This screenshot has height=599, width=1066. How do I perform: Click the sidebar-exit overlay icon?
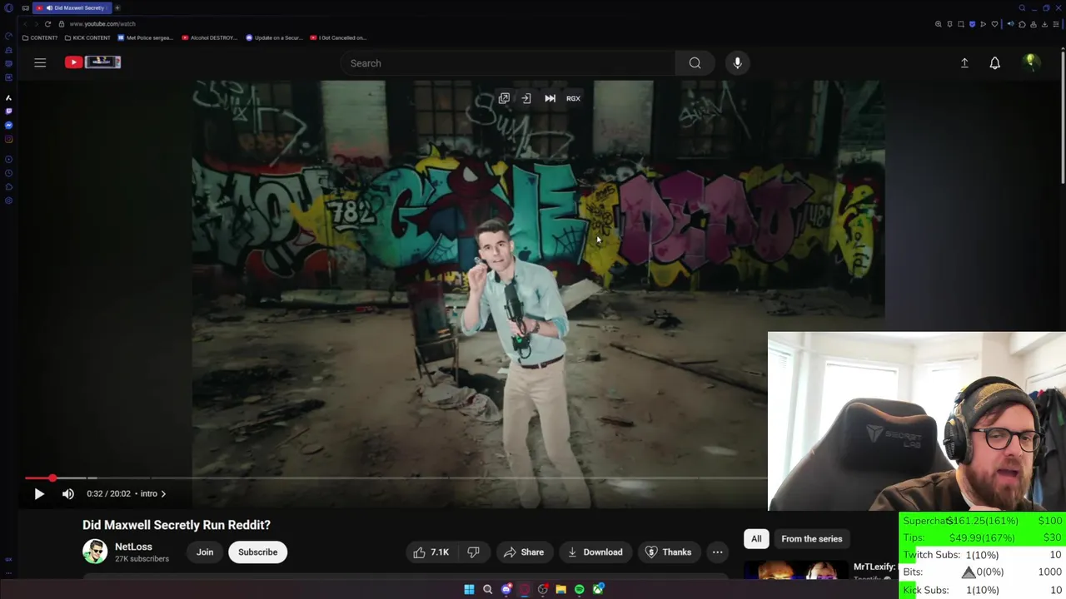point(526,98)
